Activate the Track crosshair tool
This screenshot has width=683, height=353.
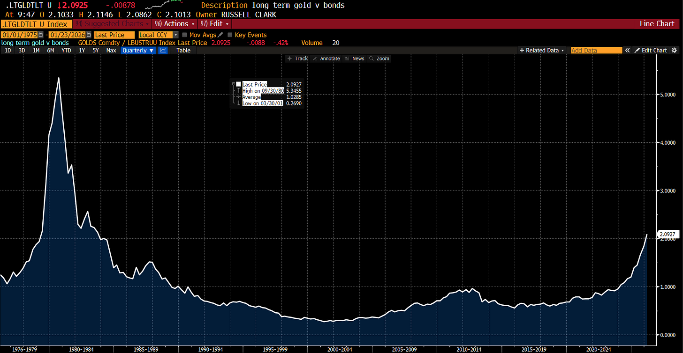click(297, 59)
